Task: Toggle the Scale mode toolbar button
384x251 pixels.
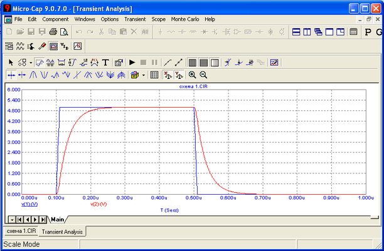Action: click(39, 62)
